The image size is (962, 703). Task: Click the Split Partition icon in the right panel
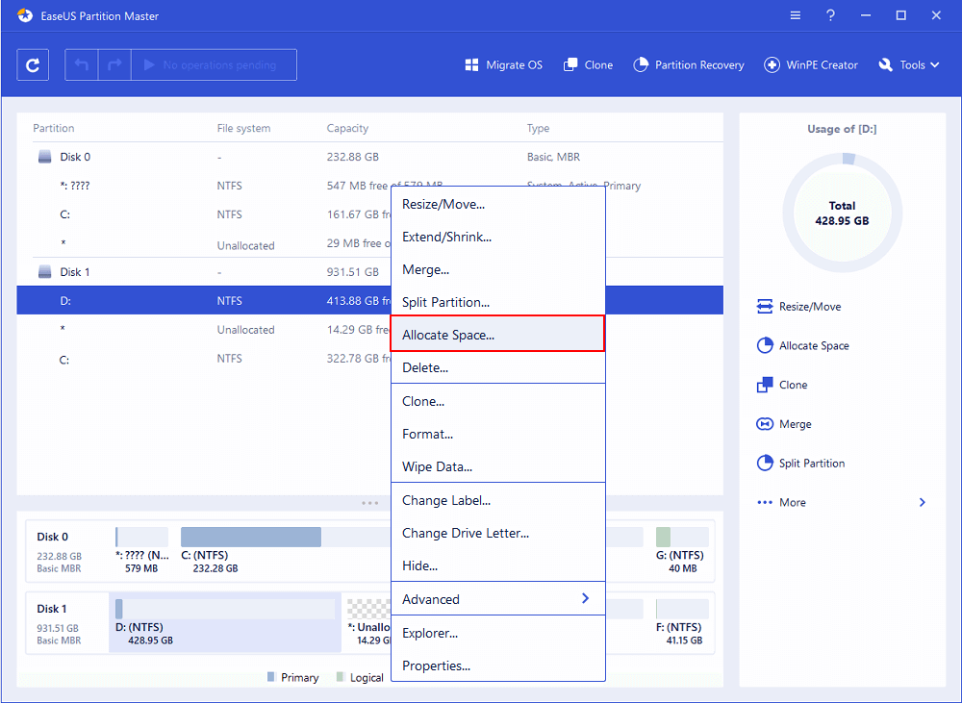[x=765, y=464]
